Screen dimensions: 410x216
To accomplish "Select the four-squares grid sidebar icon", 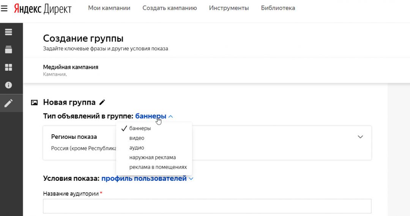I will 8,67.
